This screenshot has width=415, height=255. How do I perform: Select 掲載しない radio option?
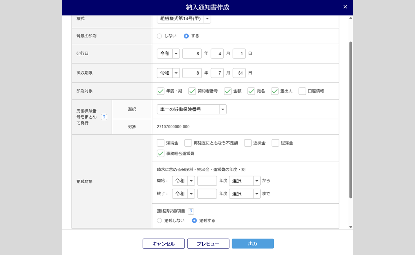click(x=159, y=221)
